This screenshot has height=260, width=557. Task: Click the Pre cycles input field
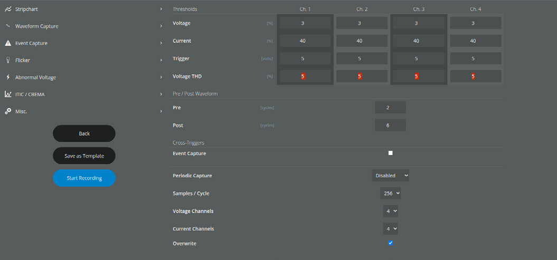pyautogui.click(x=390, y=108)
